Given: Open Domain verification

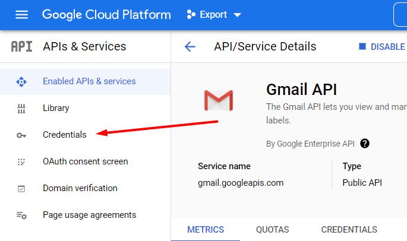Looking at the screenshot, I should coord(86,188).
